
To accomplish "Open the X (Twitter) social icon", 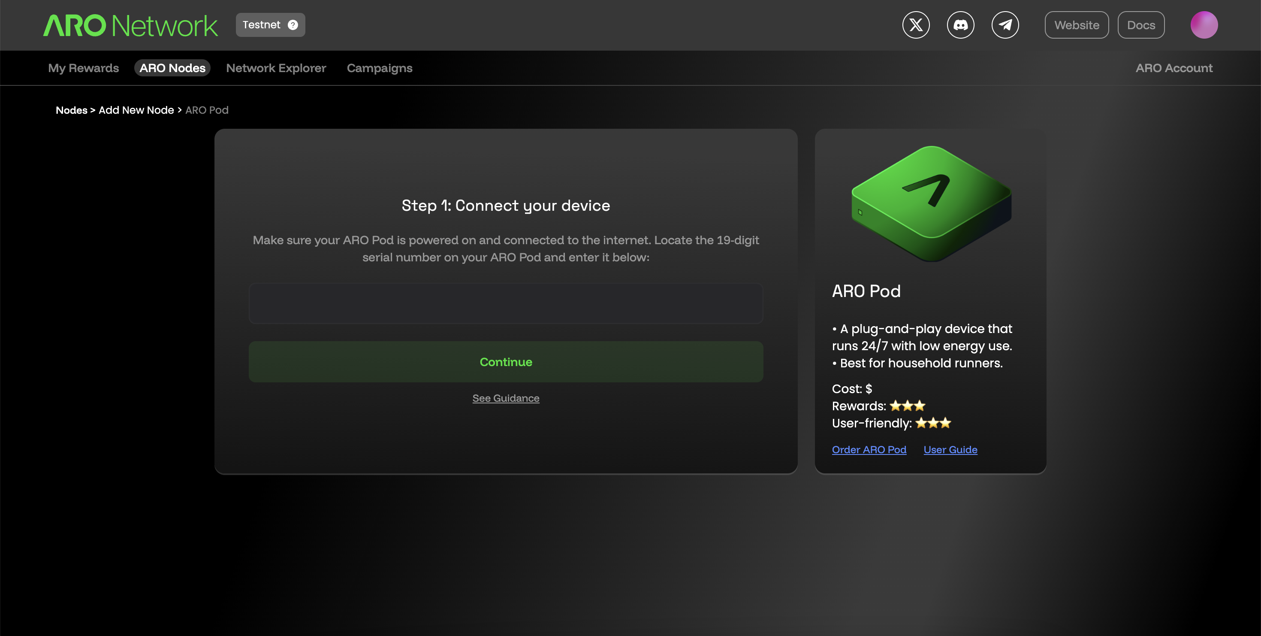I will coord(915,25).
